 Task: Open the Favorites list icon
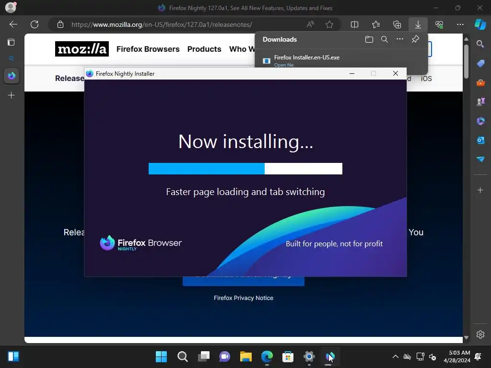pos(376,24)
